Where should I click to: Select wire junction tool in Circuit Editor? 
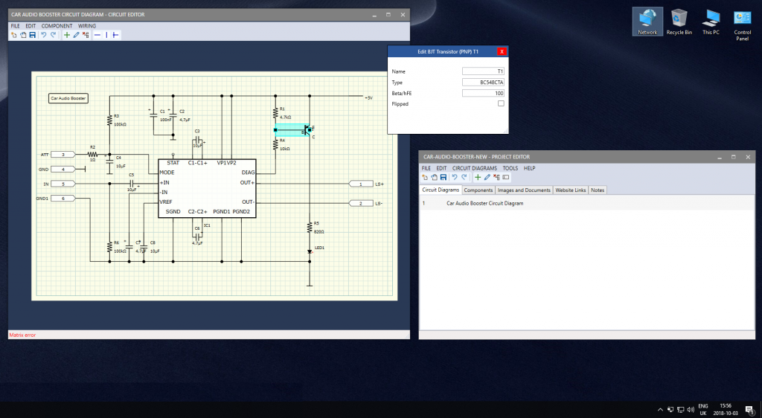(x=115, y=35)
